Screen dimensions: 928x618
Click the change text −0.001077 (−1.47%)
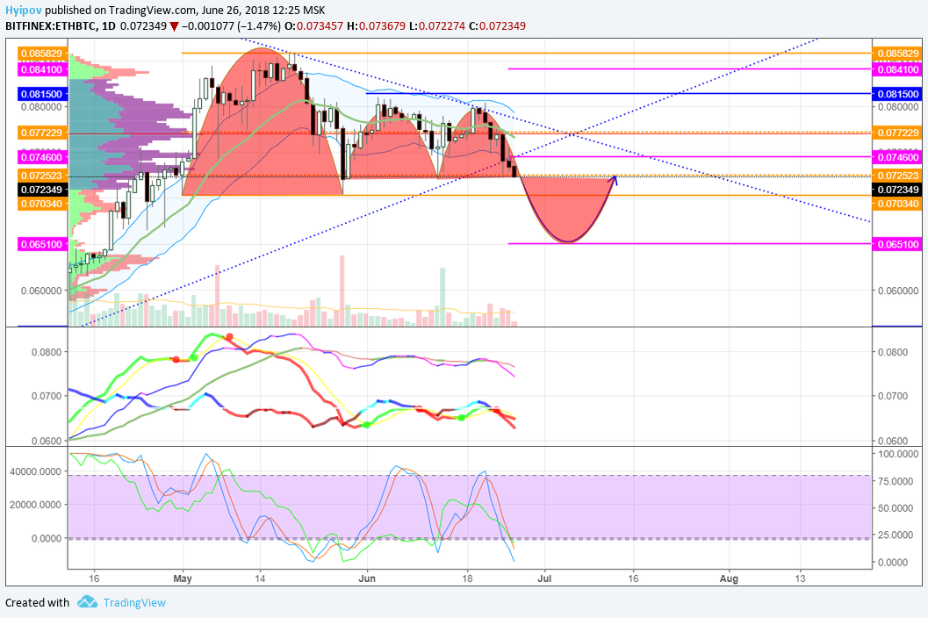pyautogui.click(x=231, y=26)
